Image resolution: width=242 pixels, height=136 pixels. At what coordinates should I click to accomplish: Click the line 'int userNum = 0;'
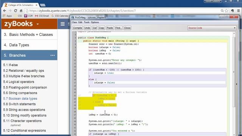100,54
